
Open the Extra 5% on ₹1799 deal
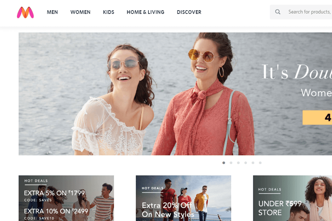point(66,198)
